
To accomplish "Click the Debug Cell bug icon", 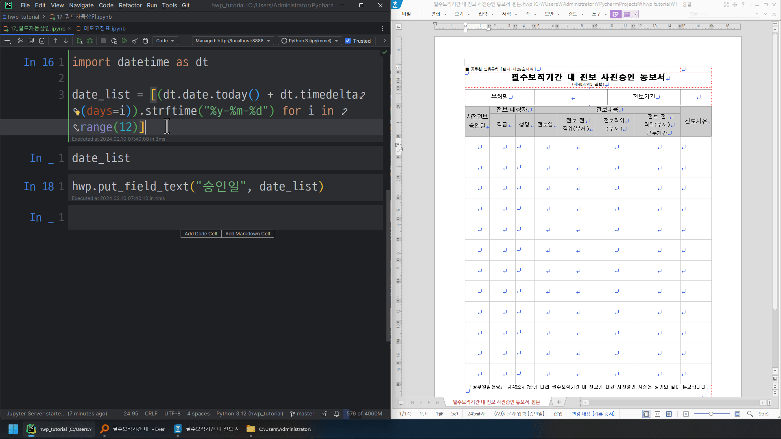I will click(90, 41).
